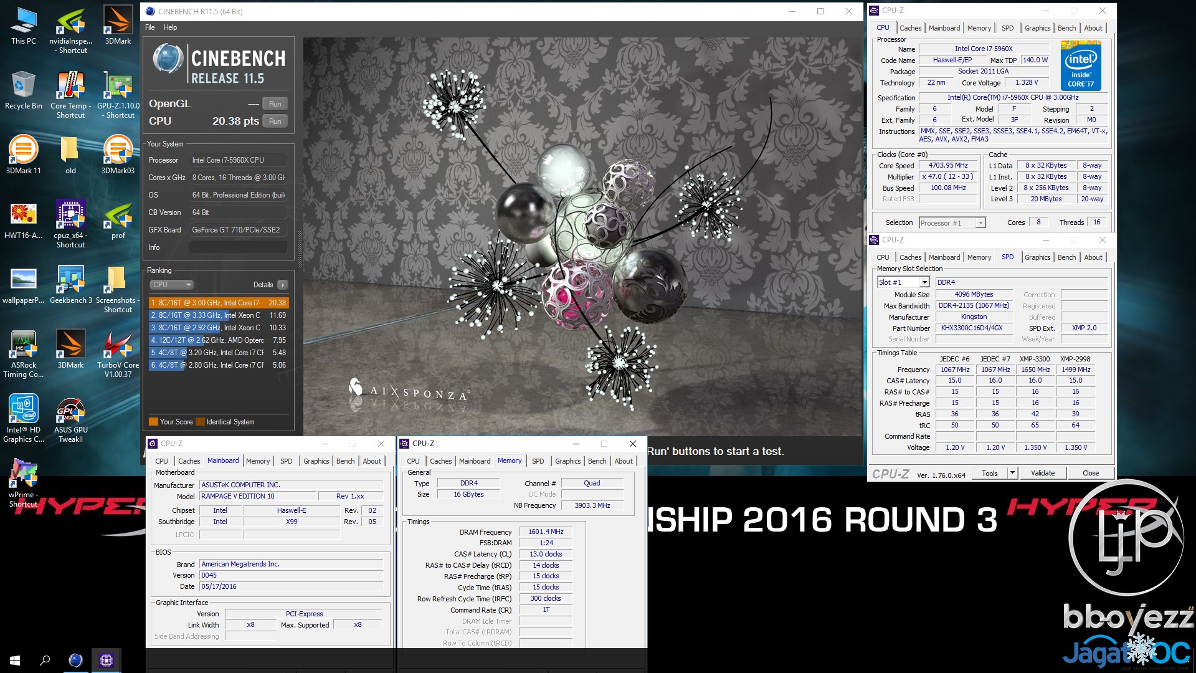Run the CPU test in Cinebench
This screenshot has height=673, width=1196.
(x=275, y=122)
